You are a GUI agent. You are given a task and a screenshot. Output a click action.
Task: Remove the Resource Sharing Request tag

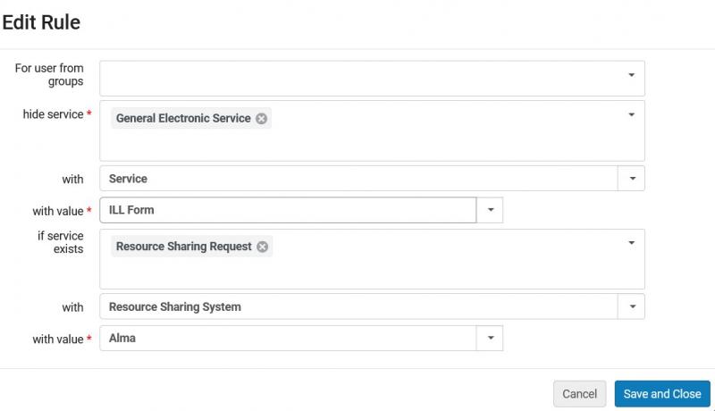pyautogui.click(x=262, y=247)
